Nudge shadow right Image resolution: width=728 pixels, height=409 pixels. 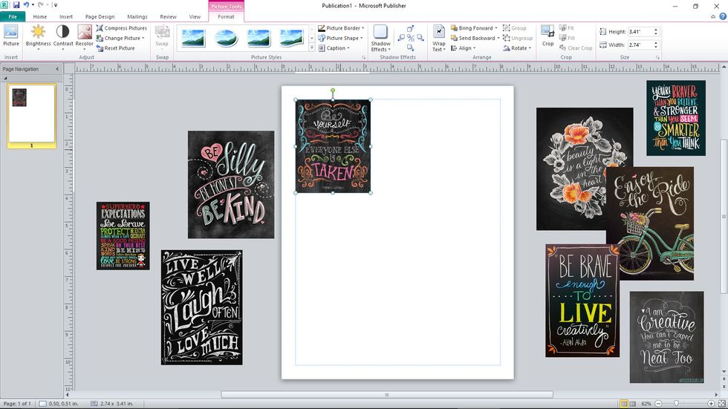point(420,38)
